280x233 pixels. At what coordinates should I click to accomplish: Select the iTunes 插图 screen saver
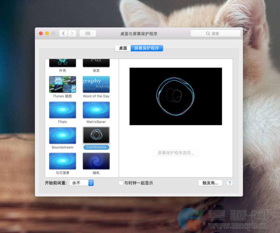[x=62, y=84]
